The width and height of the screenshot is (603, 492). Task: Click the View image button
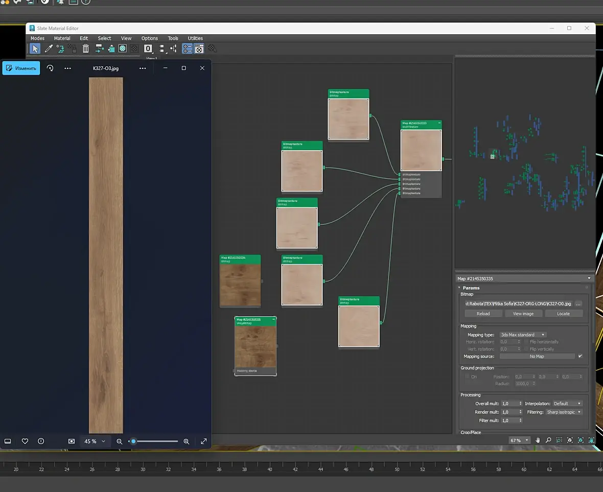coord(523,314)
